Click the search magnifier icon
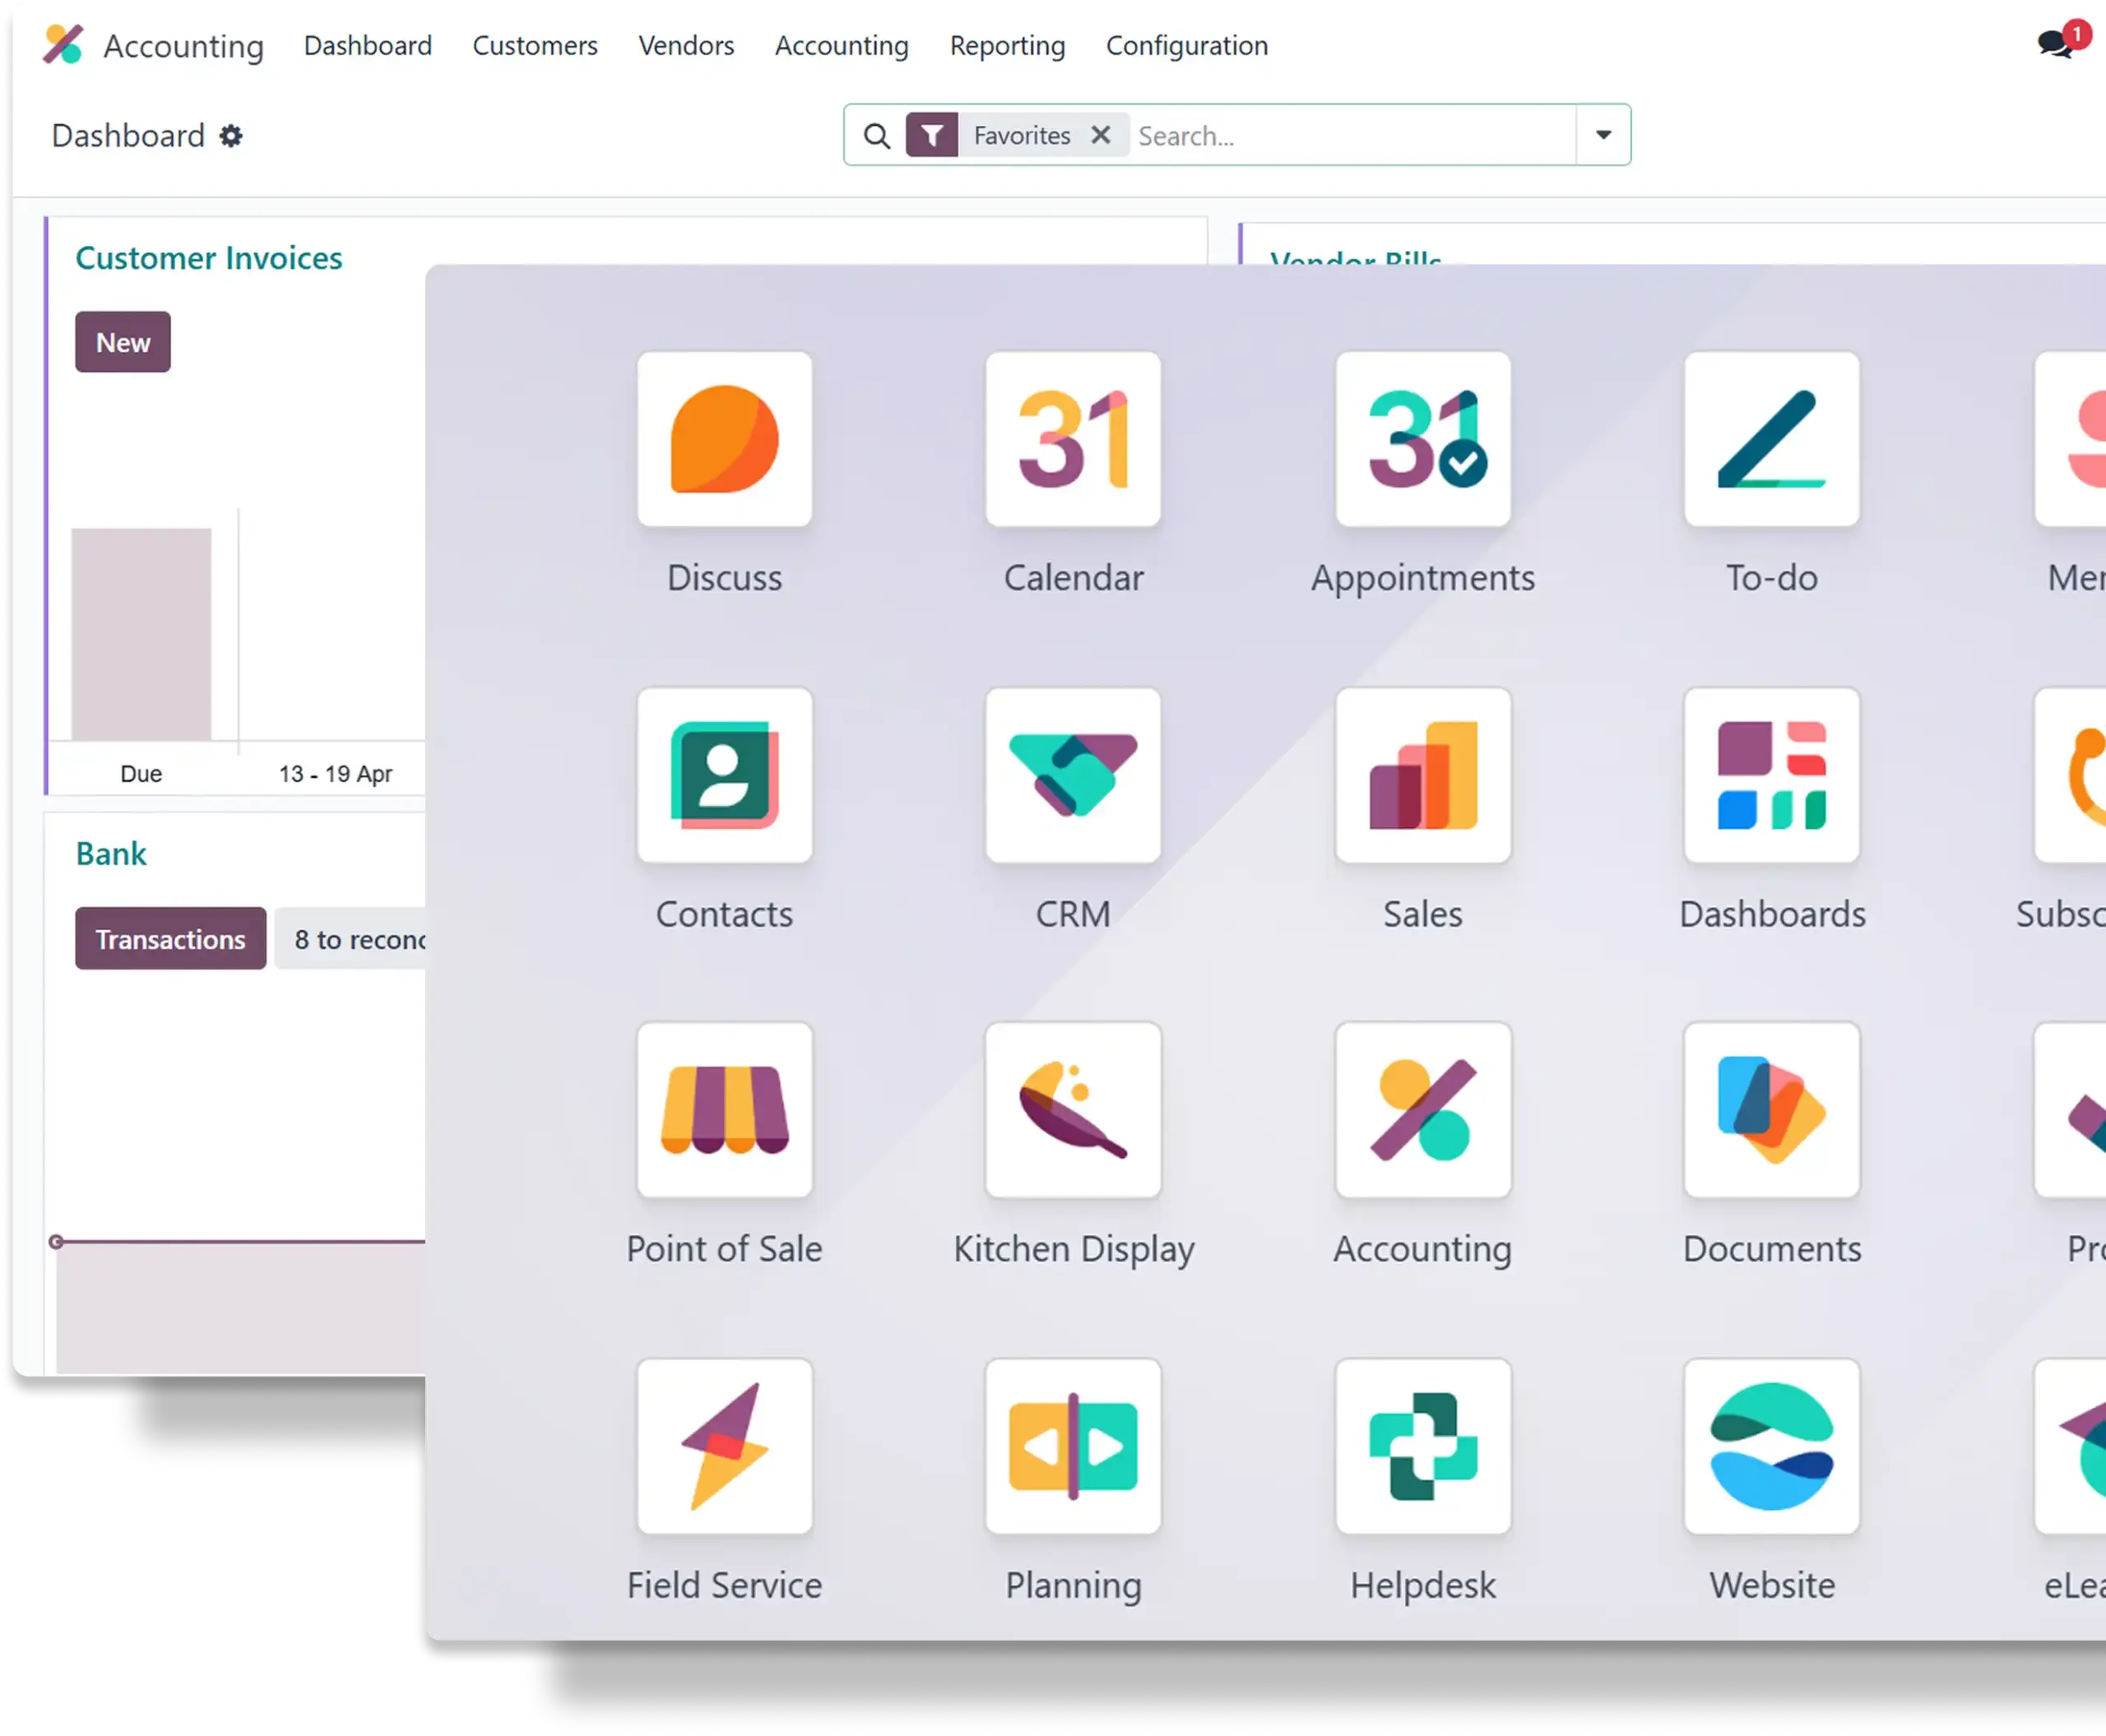 [x=876, y=135]
